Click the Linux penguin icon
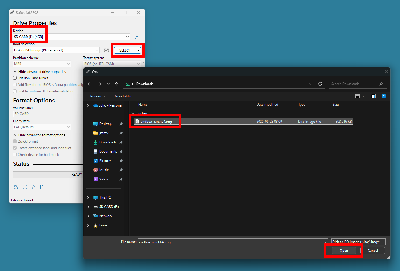Image resolution: width=400 pixels, height=271 pixels. [96, 225]
